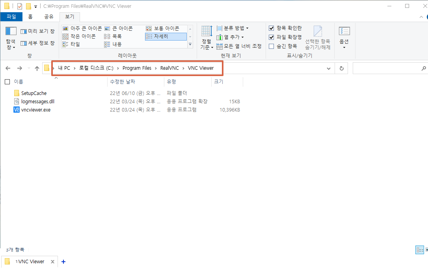
Task: Sort by 수정한 날짜 column header
Action: 123,82
